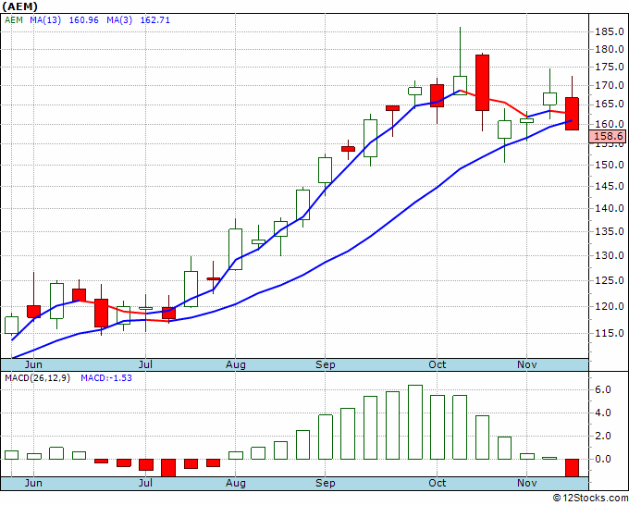Click the MA(13) value 160.96
Image resolution: width=629 pixels, height=505 pixels.
coord(83,19)
